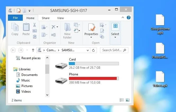Screen dimensions: 176x112
Task: Click the SAMSU... breadcrumb segment
Action: click(68, 50)
